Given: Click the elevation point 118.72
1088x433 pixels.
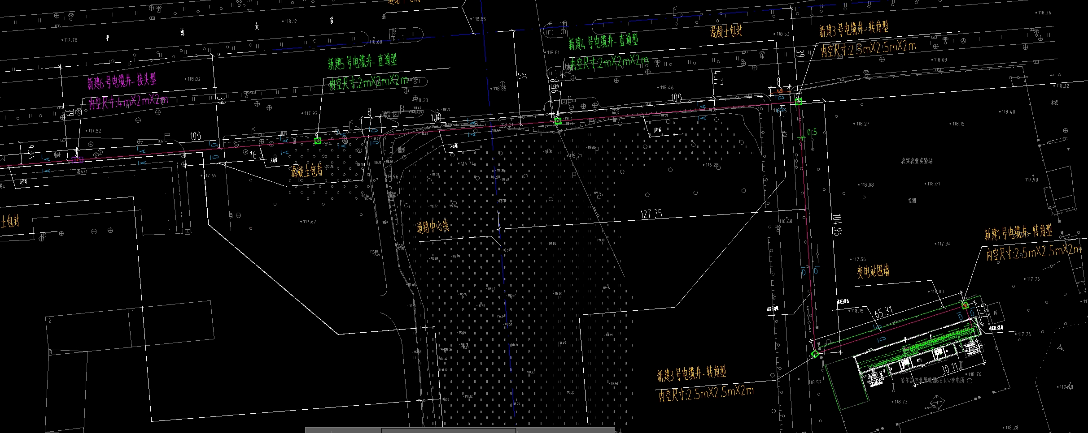Looking at the screenshot, I should pos(899,402).
